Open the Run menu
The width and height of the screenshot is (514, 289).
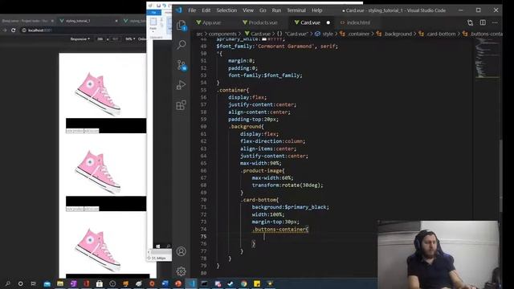tap(276, 10)
